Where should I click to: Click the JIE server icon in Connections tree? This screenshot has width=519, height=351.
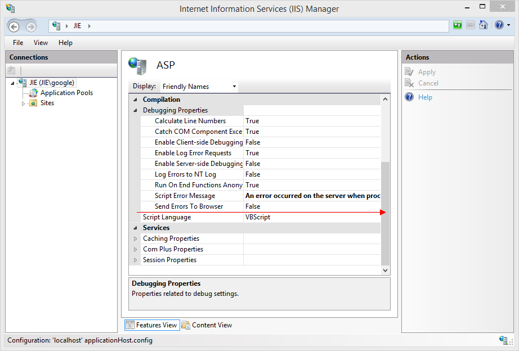(23, 83)
